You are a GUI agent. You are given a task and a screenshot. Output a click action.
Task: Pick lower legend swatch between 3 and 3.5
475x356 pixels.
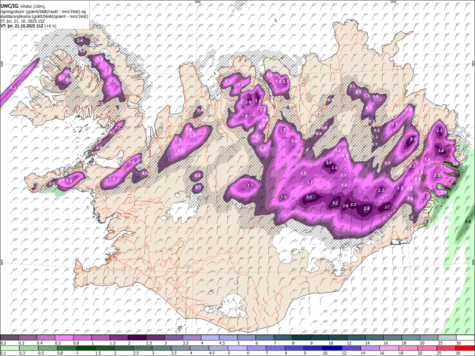161,348
